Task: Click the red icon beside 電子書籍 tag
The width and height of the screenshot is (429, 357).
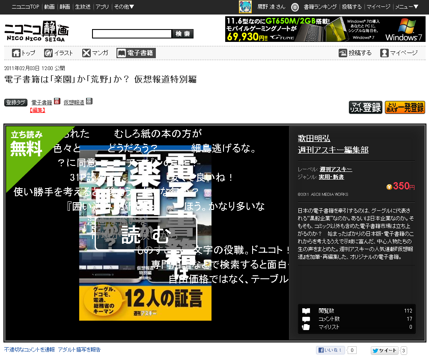Action: 57,101
